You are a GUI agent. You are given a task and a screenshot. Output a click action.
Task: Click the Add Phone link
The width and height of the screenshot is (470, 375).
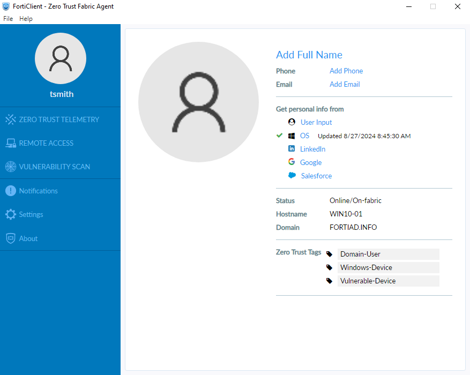[346, 71]
